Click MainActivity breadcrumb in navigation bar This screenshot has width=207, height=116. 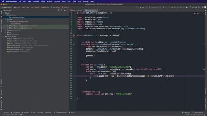pos(56,7)
